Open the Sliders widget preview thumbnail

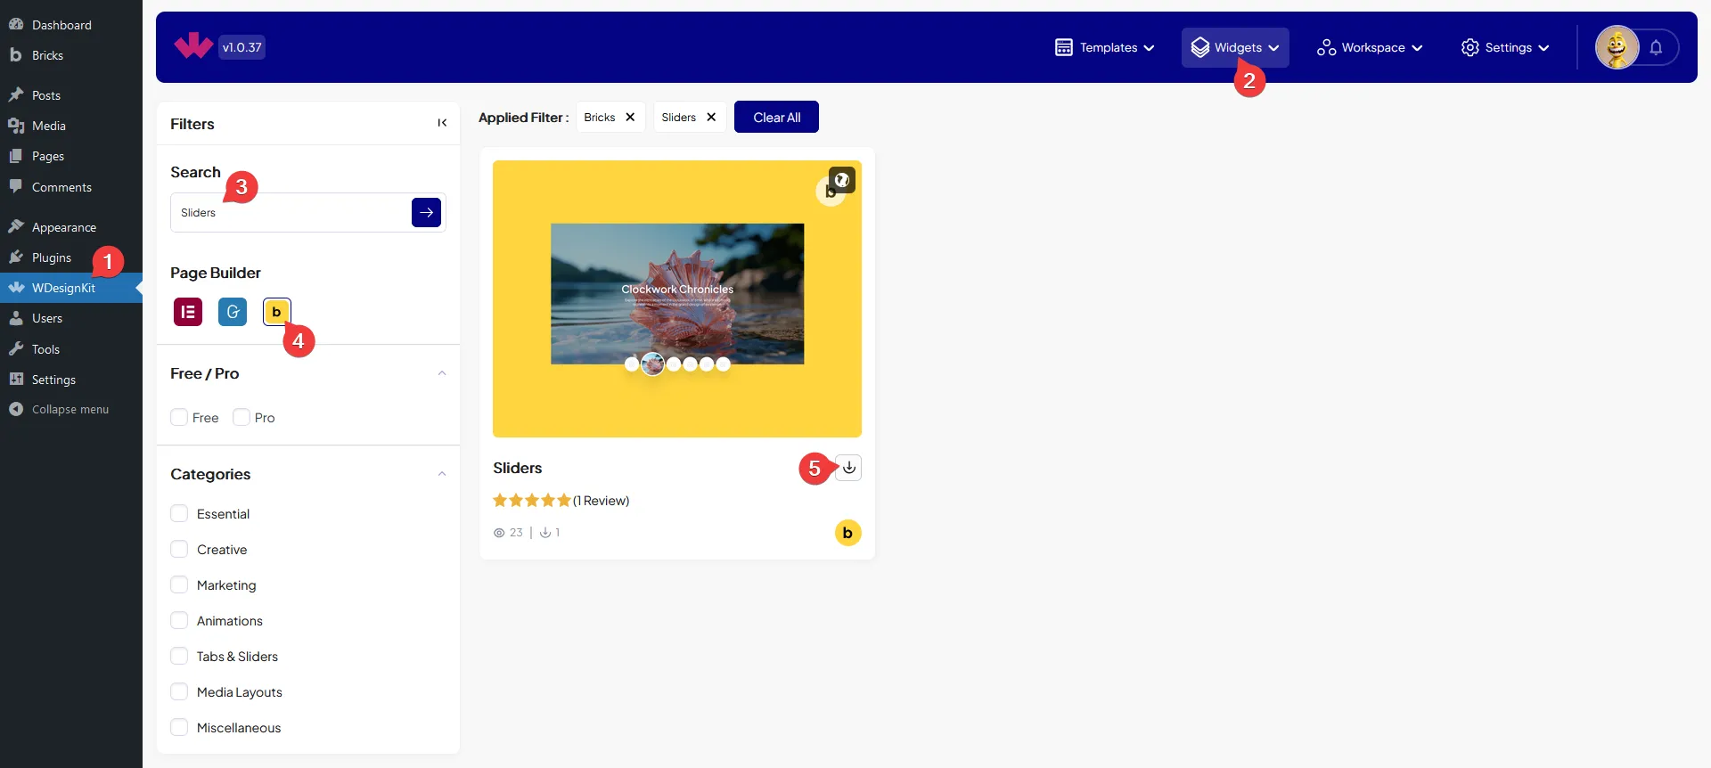click(677, 298)
